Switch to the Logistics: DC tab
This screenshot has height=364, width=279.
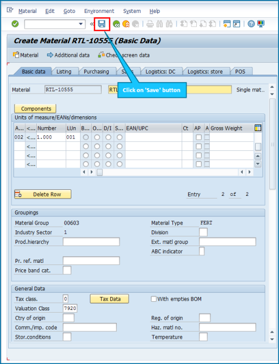(x=161, y=71)
